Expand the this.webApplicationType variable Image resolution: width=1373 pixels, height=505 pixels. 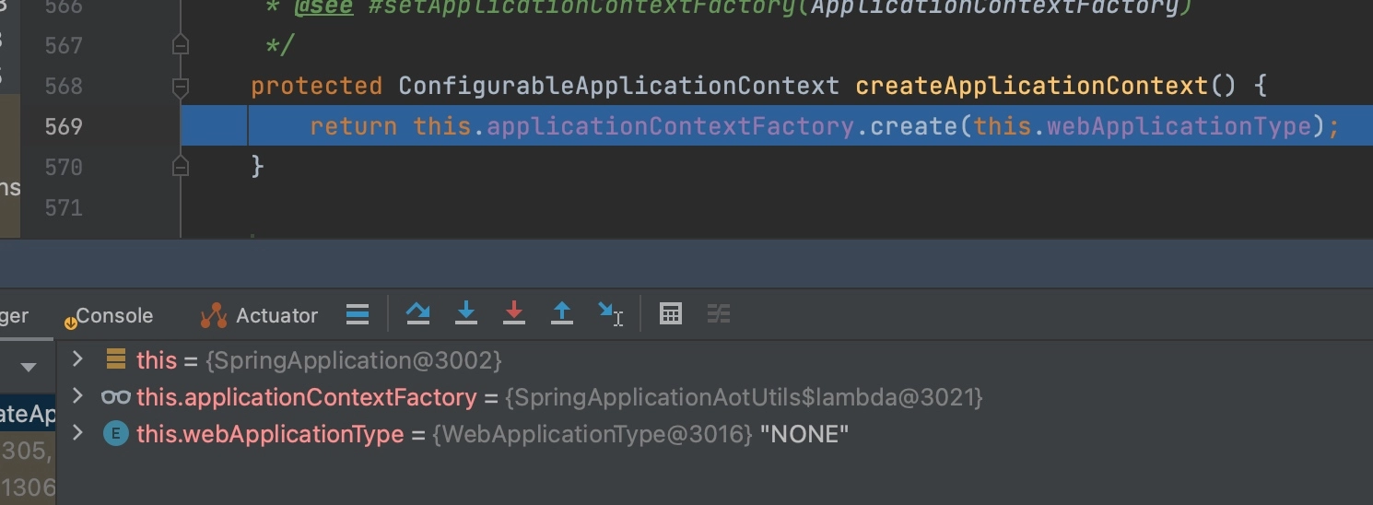click(x=77, y=433)
